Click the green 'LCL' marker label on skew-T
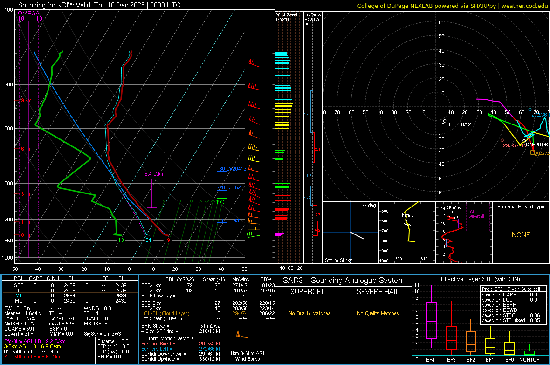Screen dimensions: 550x365 point(222,202)
